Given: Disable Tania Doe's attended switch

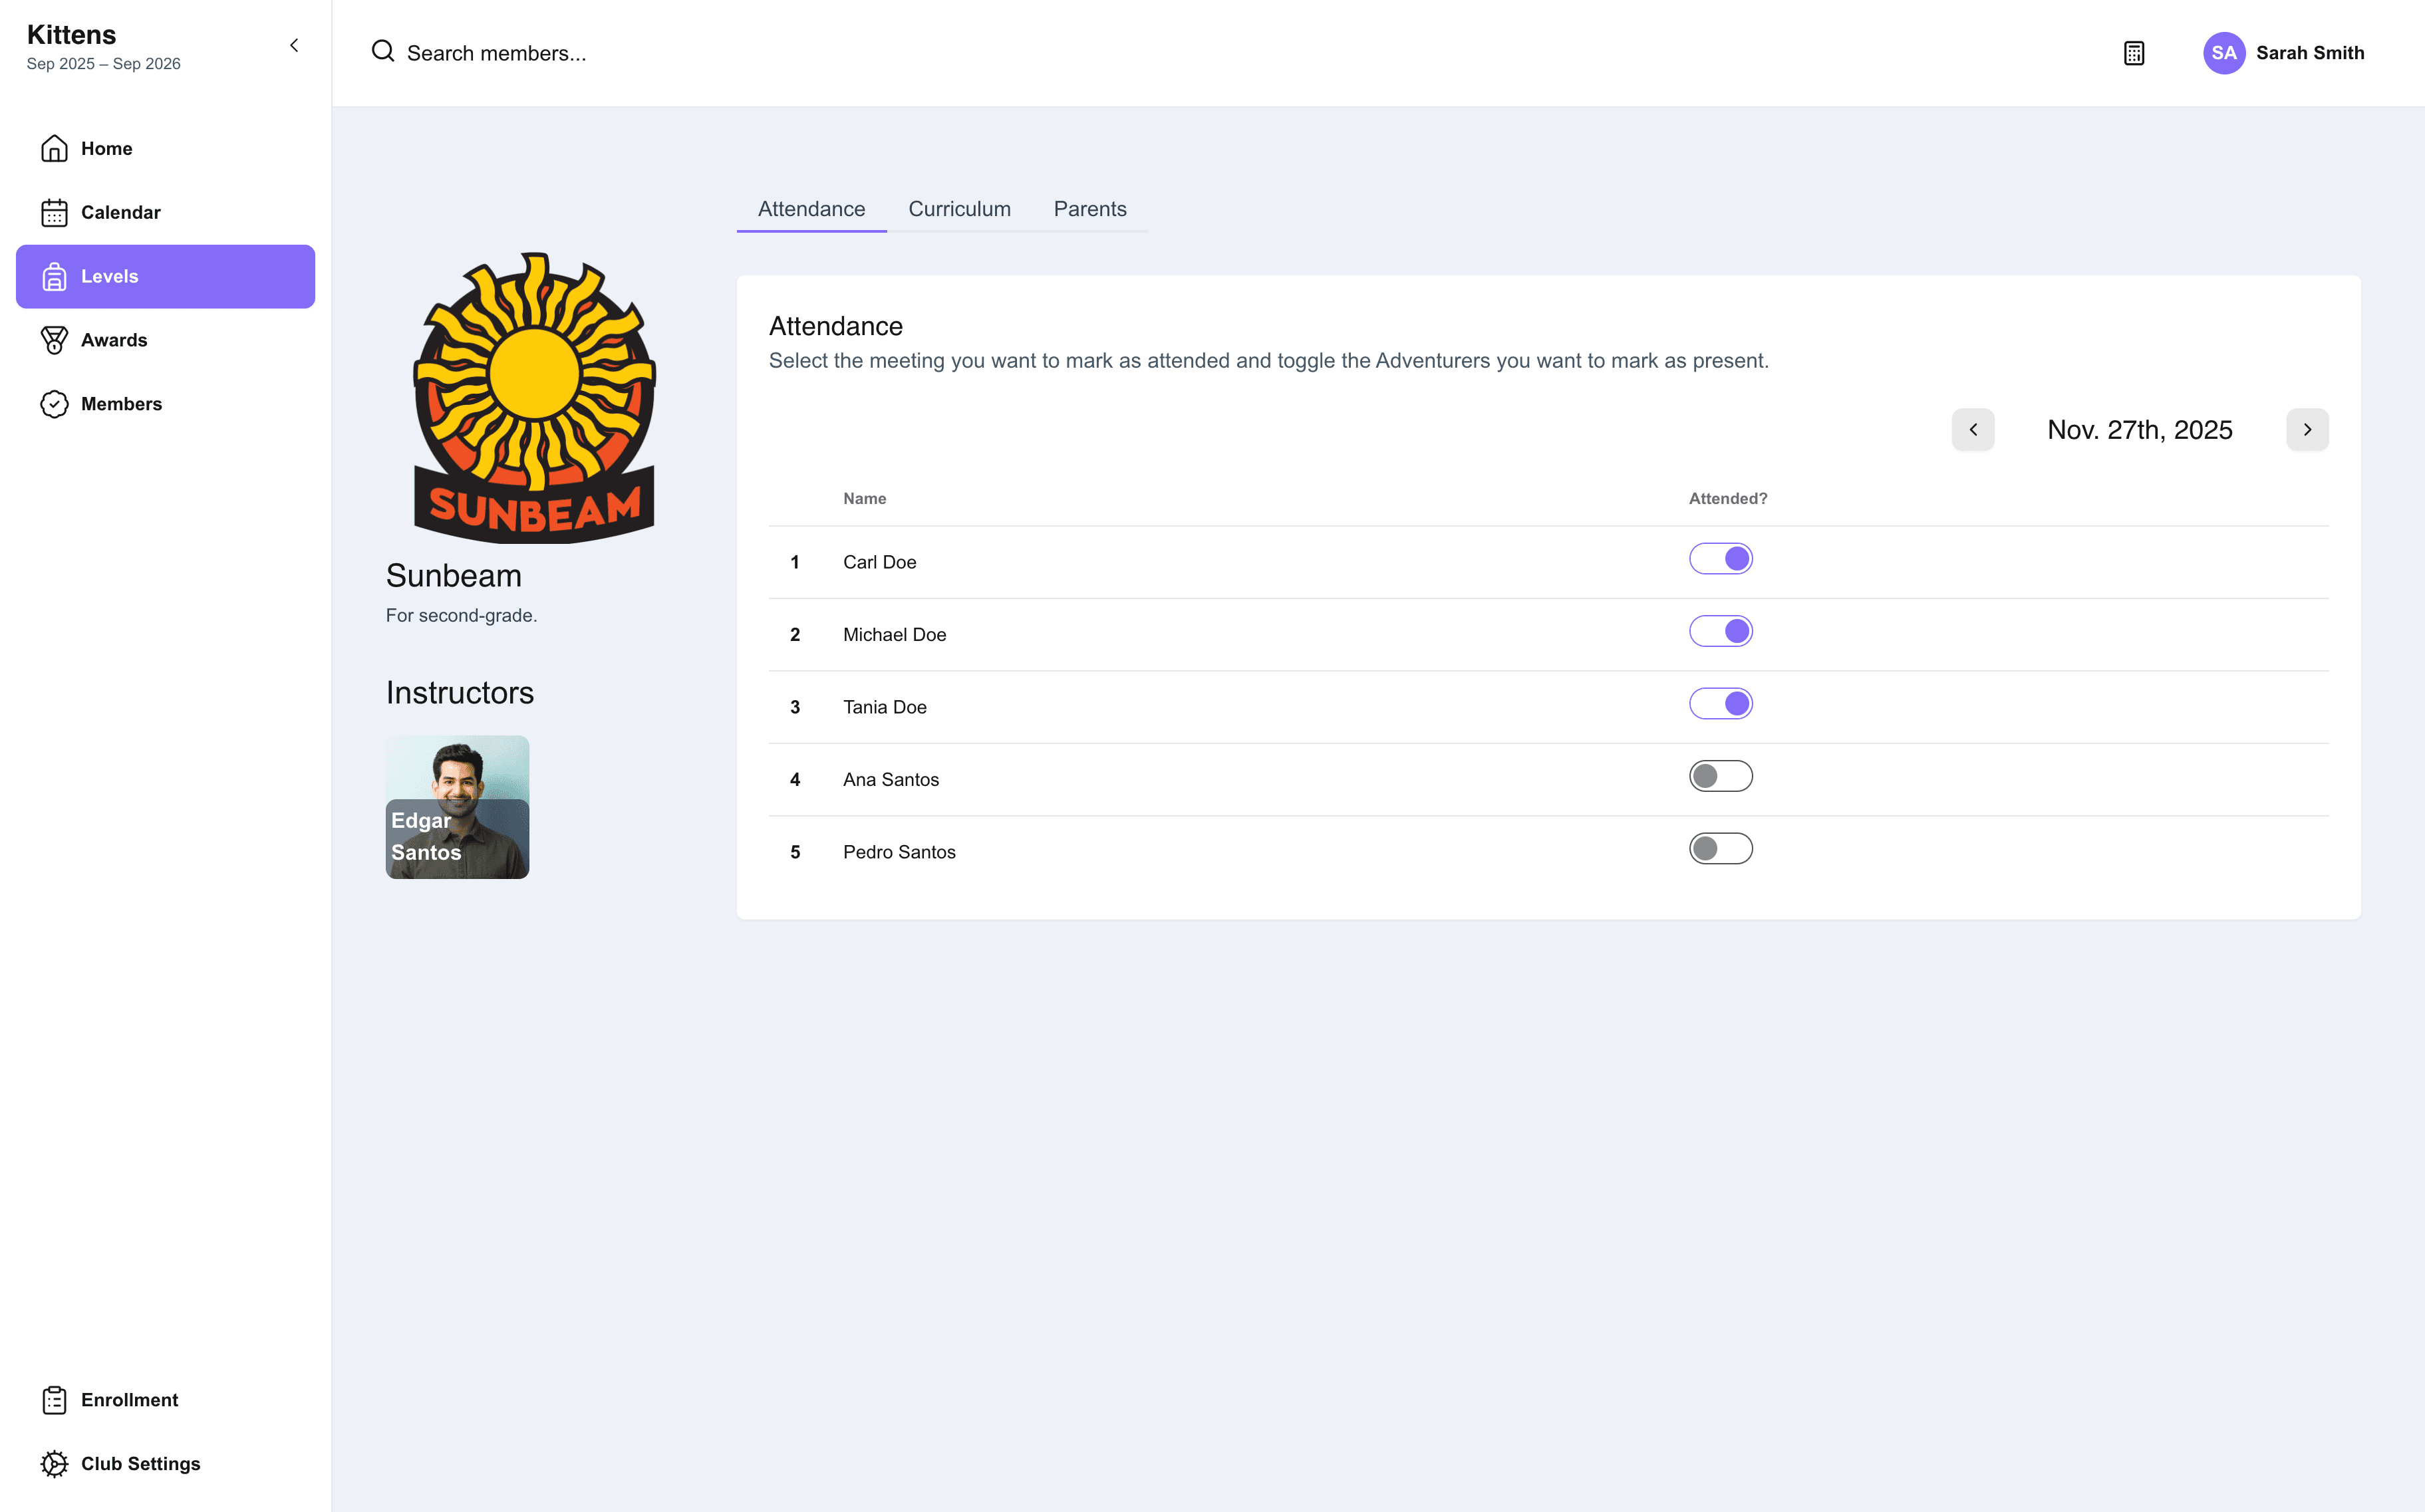Looking at the screenshot, I should tap(1720, 704).
